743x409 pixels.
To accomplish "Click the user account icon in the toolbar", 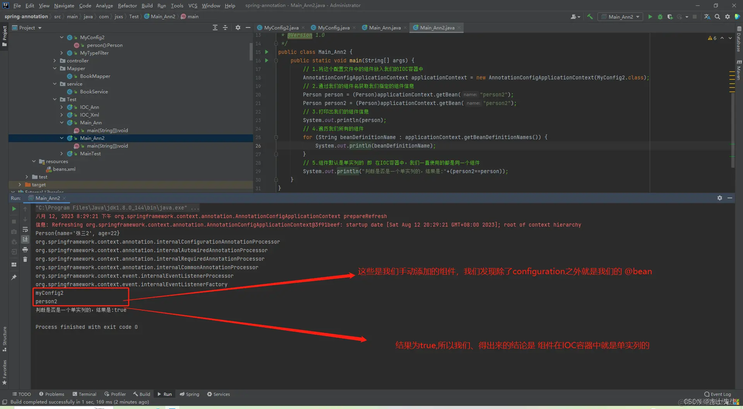I will click(575, 17).
